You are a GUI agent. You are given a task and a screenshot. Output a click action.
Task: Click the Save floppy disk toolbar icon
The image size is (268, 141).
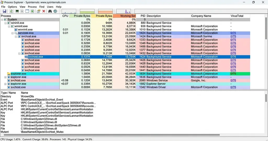tap(4, 11)
